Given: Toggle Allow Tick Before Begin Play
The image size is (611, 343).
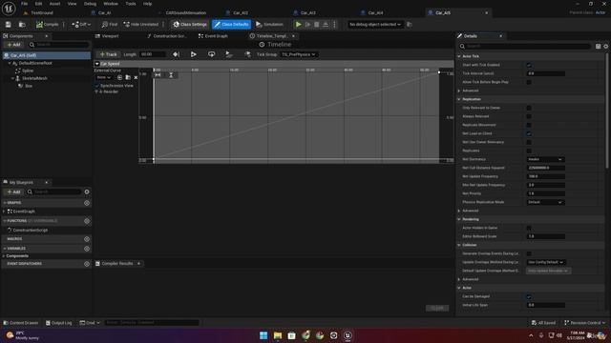Looking at the screenshot, I should pyautogui.click(x=529, y=82).
